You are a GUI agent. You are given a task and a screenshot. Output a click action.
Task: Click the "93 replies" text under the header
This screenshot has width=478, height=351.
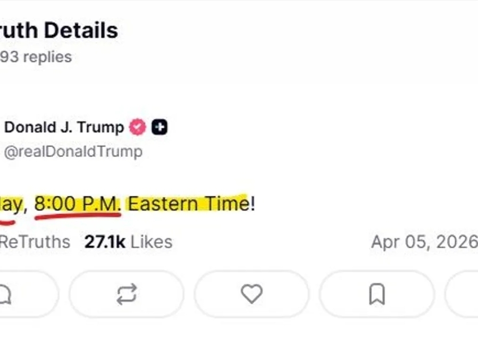[36, 57]
